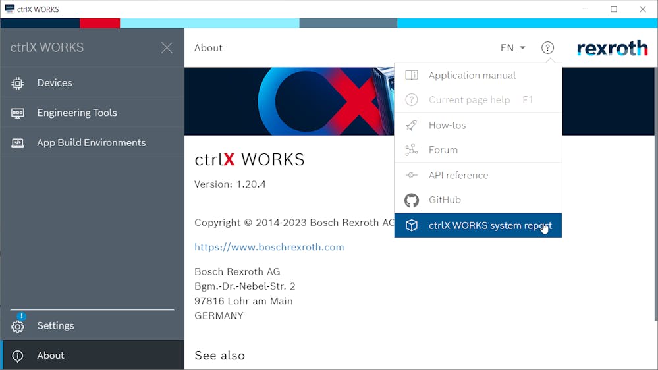Choose Forum from help menu
The height and width of the screenshot is (370, 658).
[478, 149]
